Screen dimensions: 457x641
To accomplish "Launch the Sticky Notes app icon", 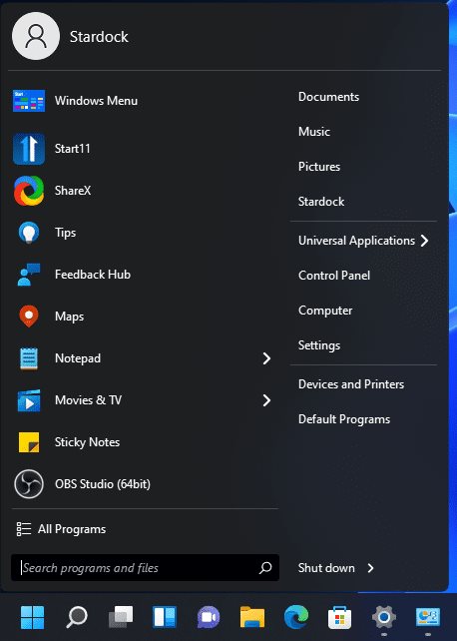I will [29, 442].
